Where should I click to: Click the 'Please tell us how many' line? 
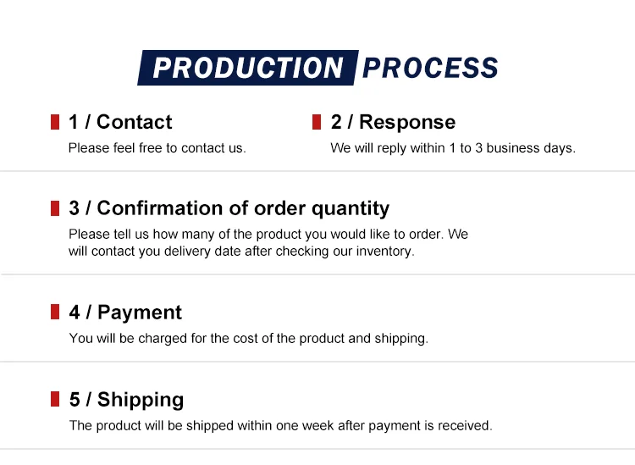coord(268,234)
